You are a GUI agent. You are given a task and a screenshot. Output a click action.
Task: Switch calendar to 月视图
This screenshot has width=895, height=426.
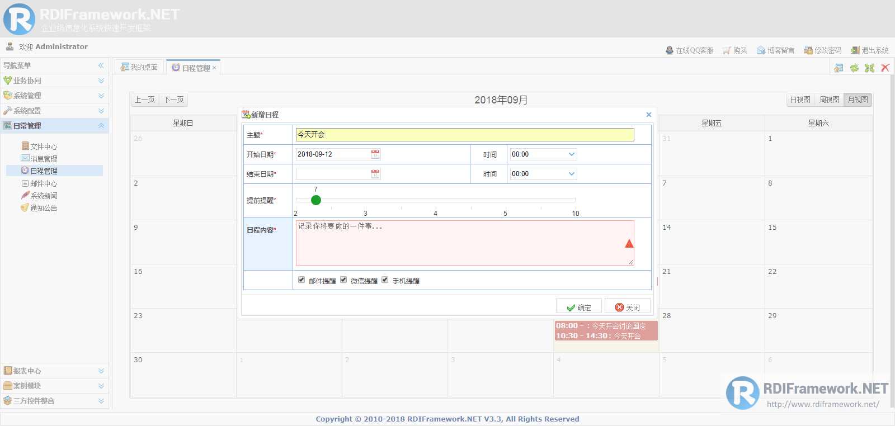pos(858,100)
